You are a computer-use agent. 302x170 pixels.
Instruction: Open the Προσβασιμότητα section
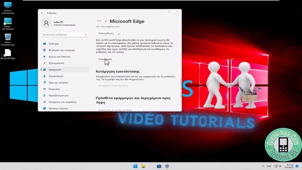[x=65, y=95]
